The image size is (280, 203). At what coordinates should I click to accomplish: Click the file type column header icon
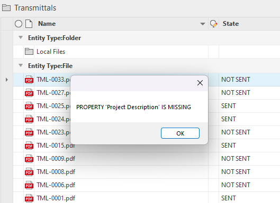click(x=29, y=24)
